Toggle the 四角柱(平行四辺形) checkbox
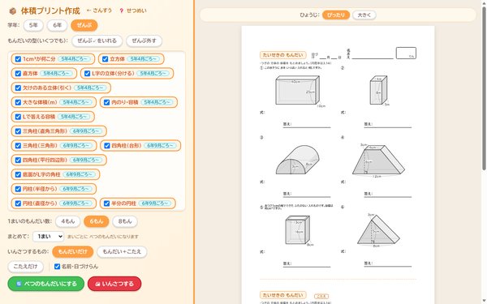Viewport: 487px width, 304px height. coord(18,160)
